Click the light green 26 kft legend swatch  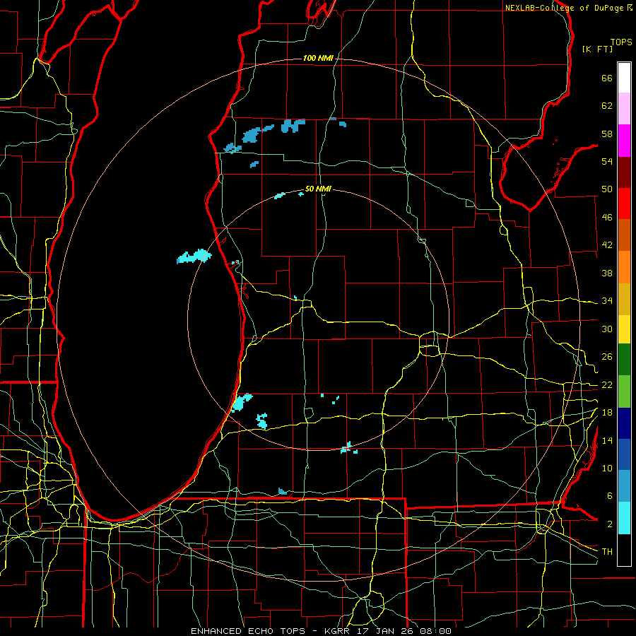tap(624, 391)
